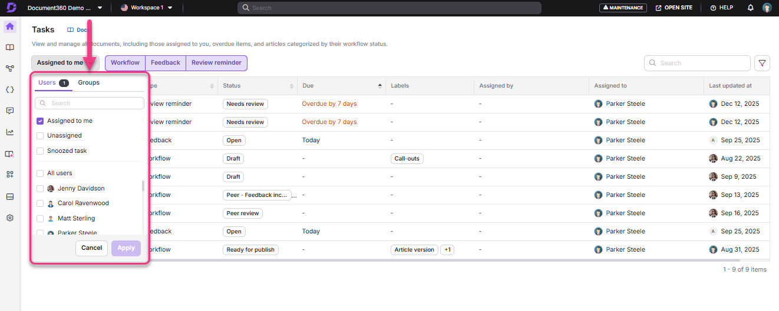Click the Search field in Users dropdown
The width and height of the screenshot is (779, 311).
click(90, 103)
